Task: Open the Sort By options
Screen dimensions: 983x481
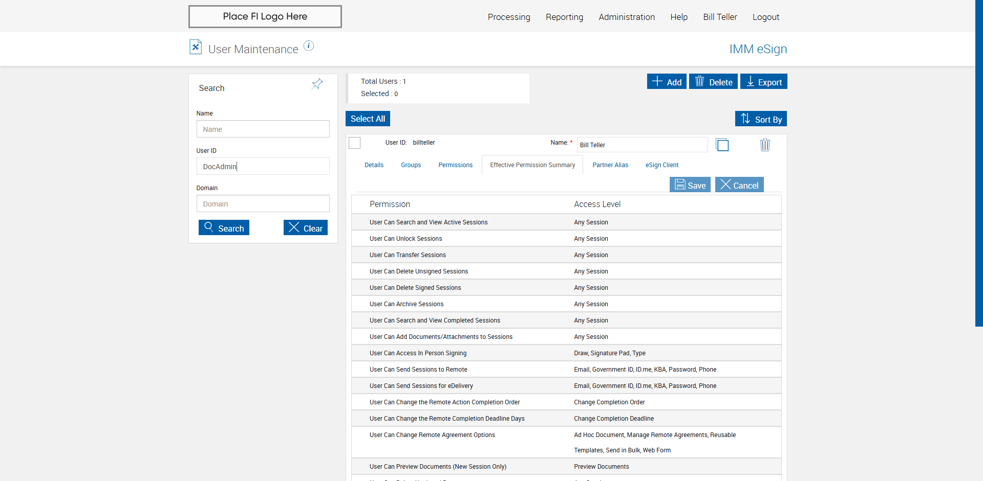Action: pyautogui.click(x=761, y=119)
